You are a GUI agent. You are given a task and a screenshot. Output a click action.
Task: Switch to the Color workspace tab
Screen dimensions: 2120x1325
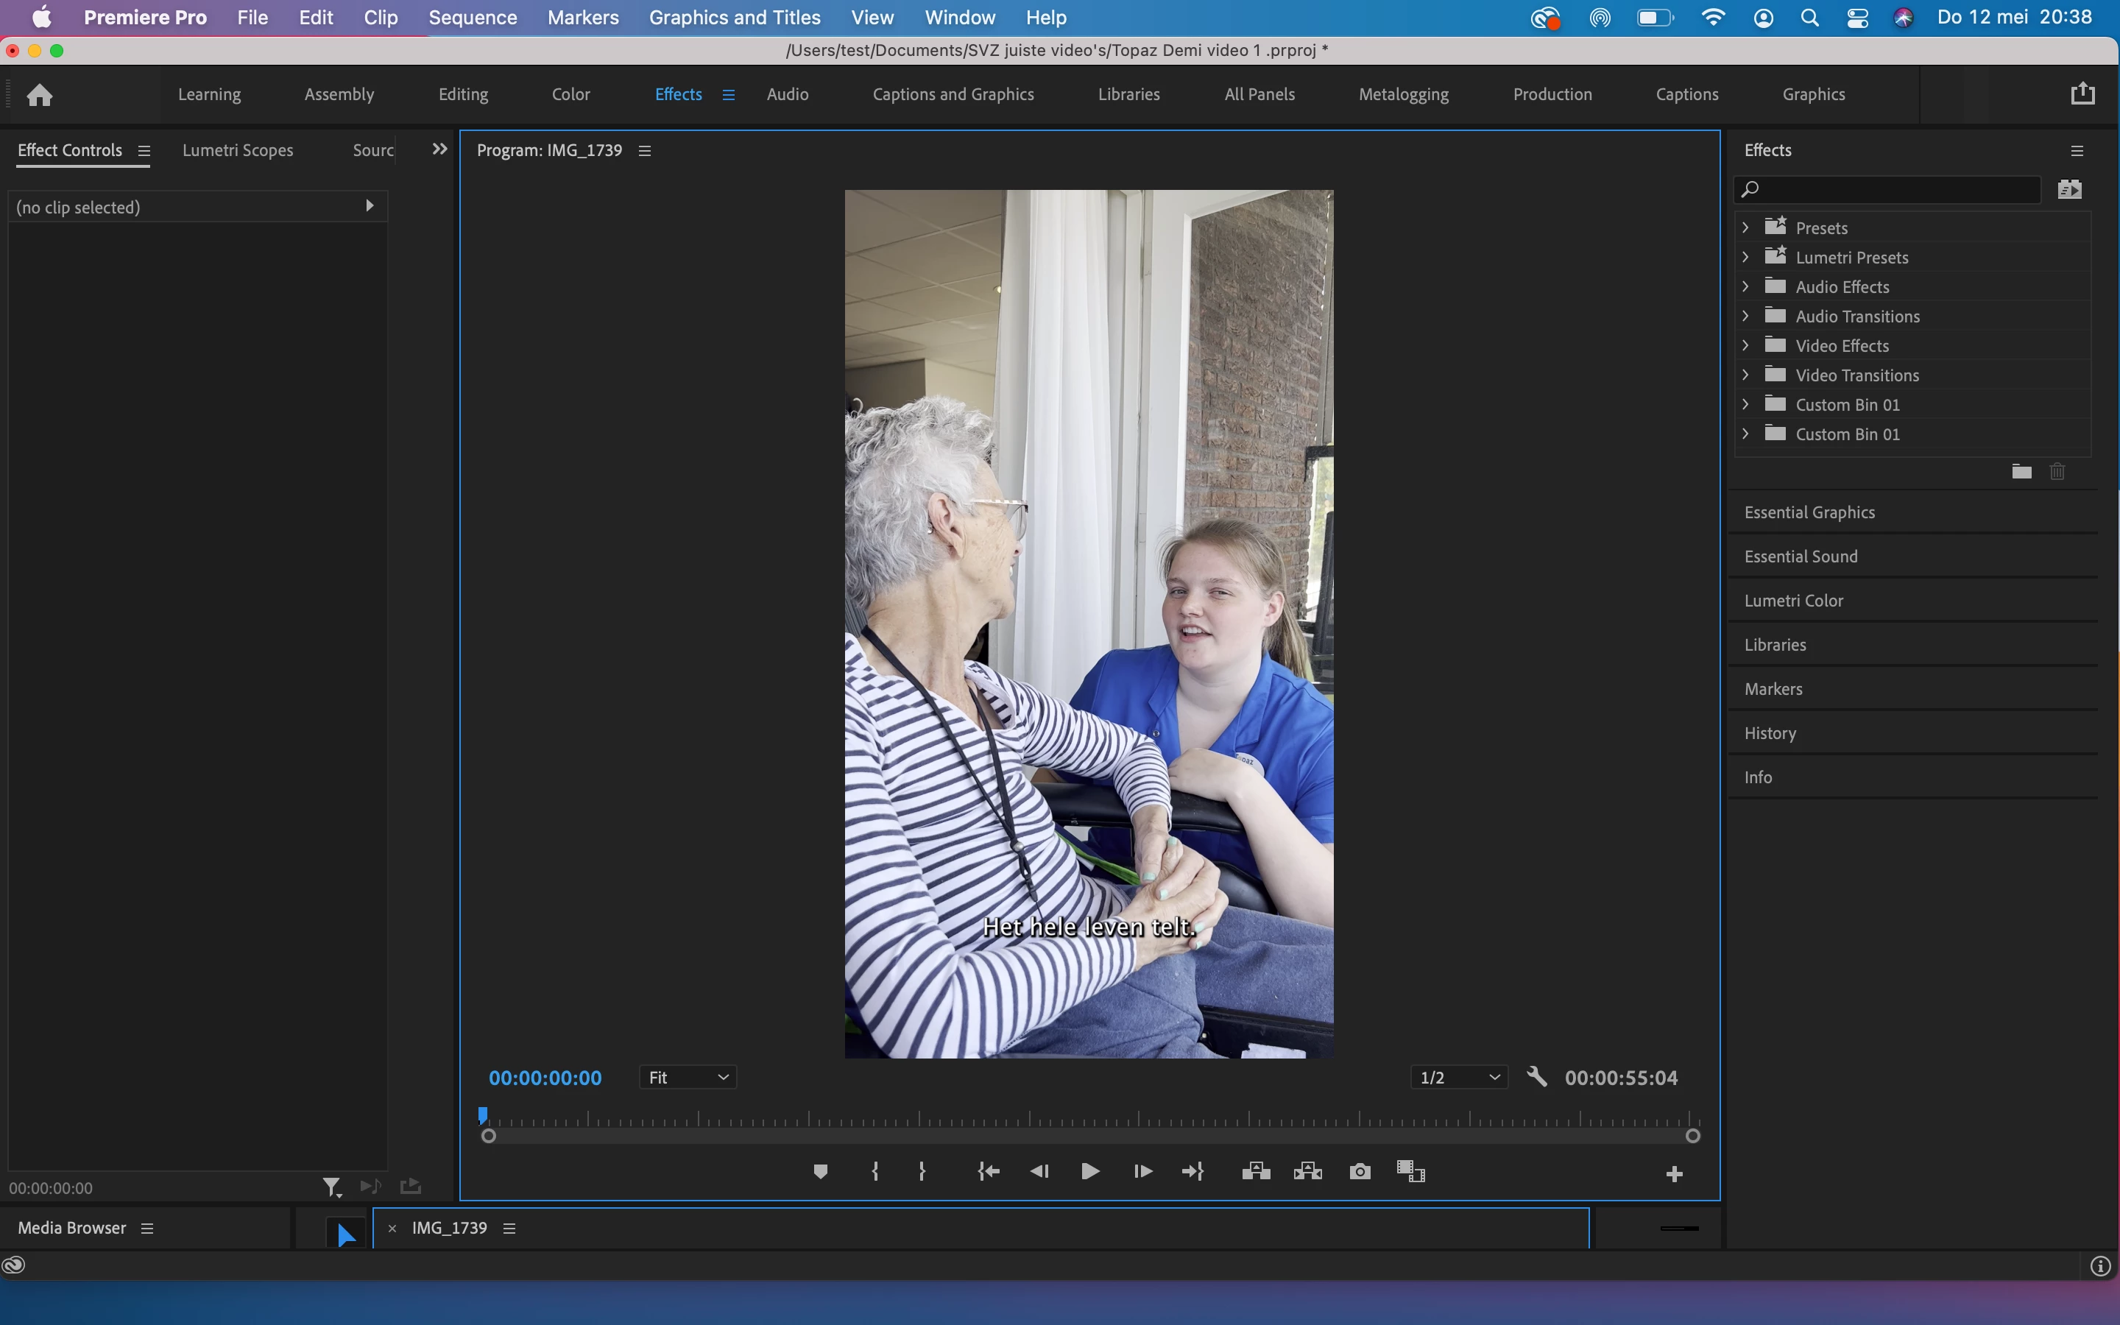click(x=570, y=95)
